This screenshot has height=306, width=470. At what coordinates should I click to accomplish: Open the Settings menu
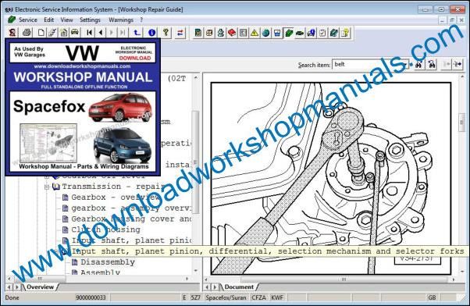point(90,20)
